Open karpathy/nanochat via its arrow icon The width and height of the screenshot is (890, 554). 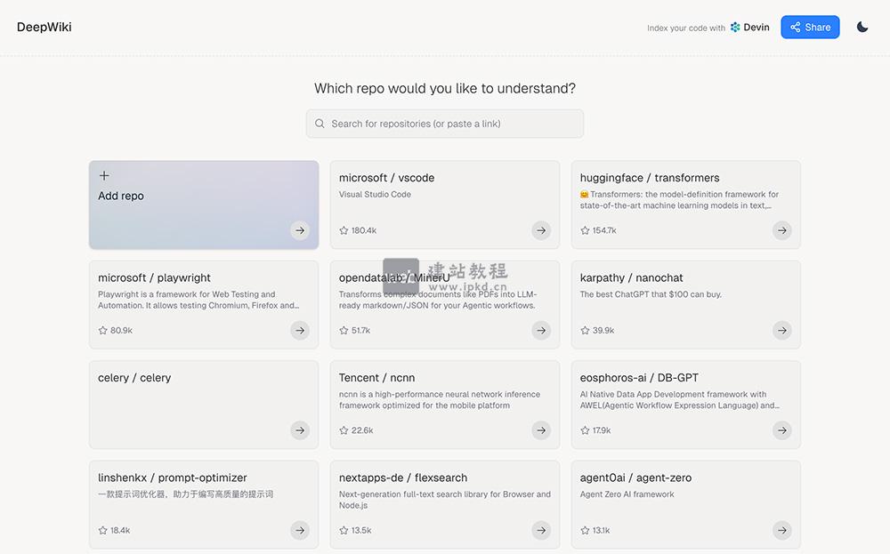click(x=781, y=330)
